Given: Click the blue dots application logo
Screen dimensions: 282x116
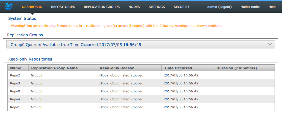Looking at the screenshot, I should (x=9, y=6).
